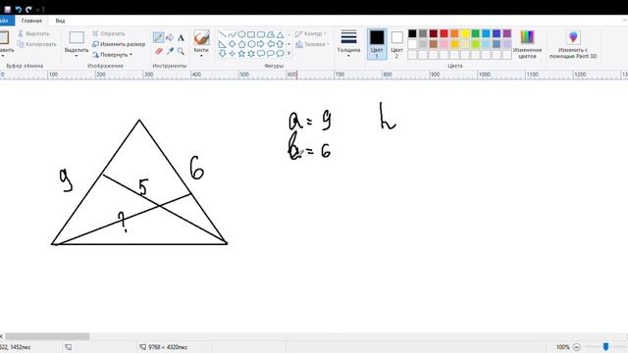628x353 pixels.
Task: Choose the Rounded rectangular callout shape
Action: (261, 53)
